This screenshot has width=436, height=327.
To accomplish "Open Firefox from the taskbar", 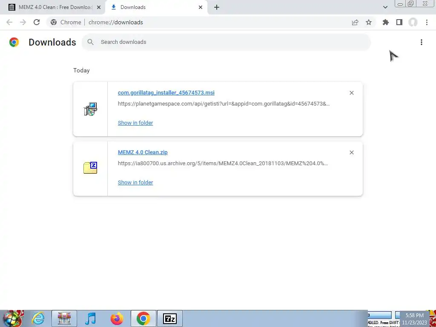I will coord(117,318).
